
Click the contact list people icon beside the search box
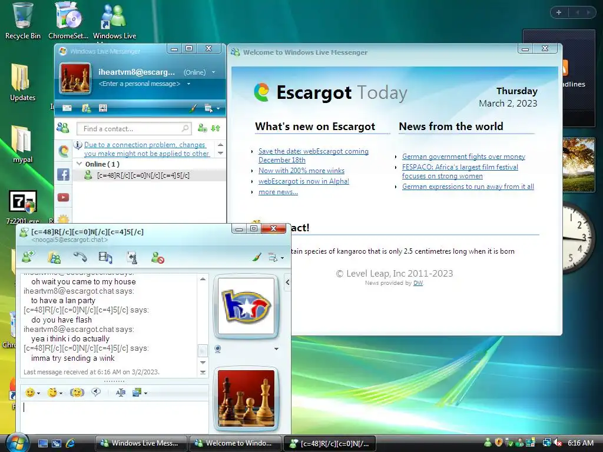pyautogui.click(x=62, y=128)
